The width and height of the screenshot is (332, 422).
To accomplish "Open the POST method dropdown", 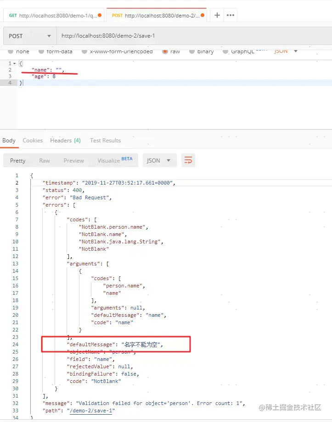I will (30, 36).
